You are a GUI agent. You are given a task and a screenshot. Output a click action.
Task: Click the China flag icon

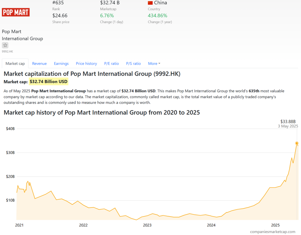(150, 3)
